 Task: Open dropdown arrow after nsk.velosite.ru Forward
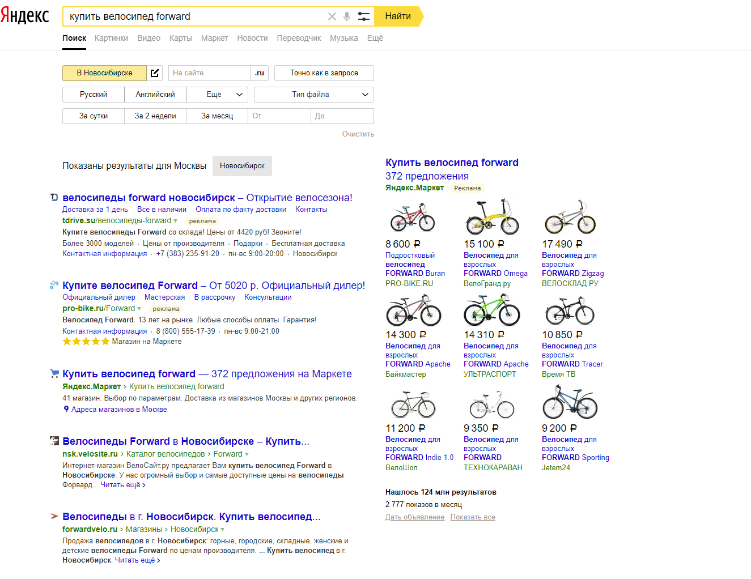[247, 454]
